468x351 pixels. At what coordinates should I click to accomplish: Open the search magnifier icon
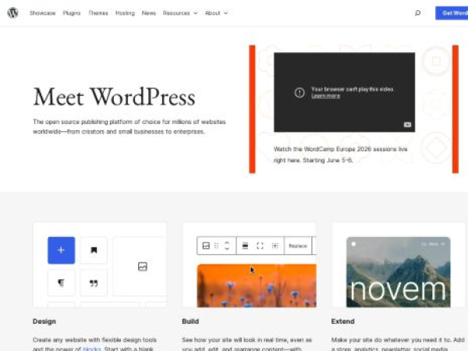coord(417,12)
